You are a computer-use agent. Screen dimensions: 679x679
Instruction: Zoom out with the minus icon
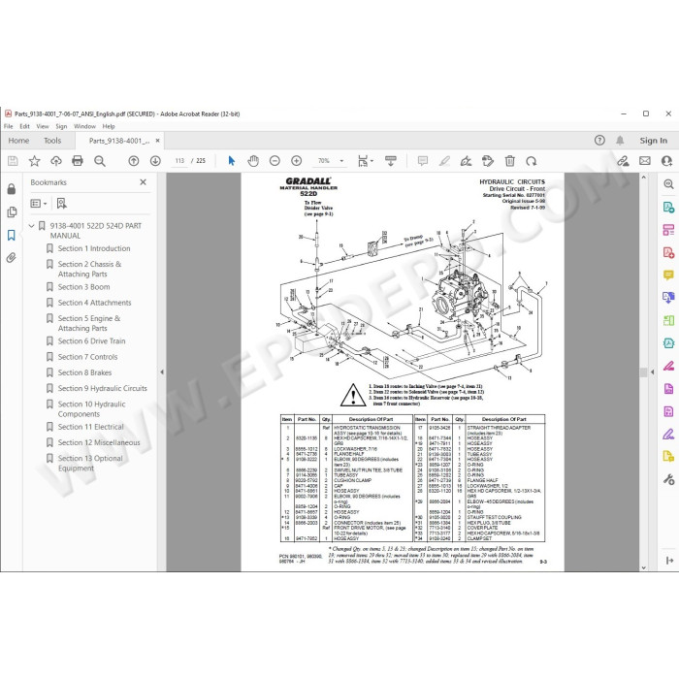pyautogui.click(x=275, y=161)
